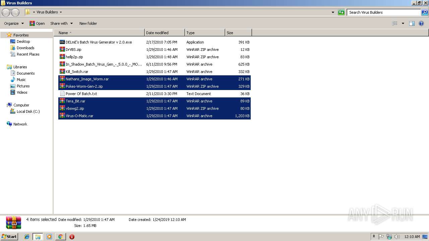Click the Action Center flag tray icon
Screen dimensions: 429x241
[x=381, y=237]
